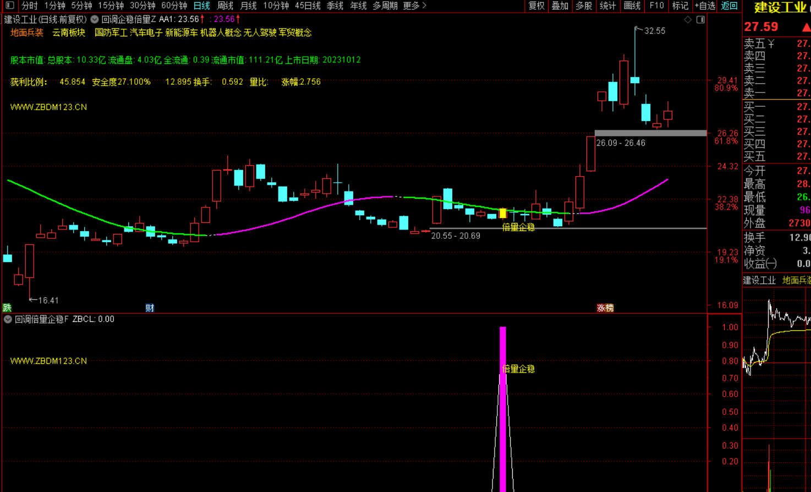Open the 地面兵装 sector tag
The width and height of the screenshot is (811, 492).
pyautogui.click(x=26, y=32)
